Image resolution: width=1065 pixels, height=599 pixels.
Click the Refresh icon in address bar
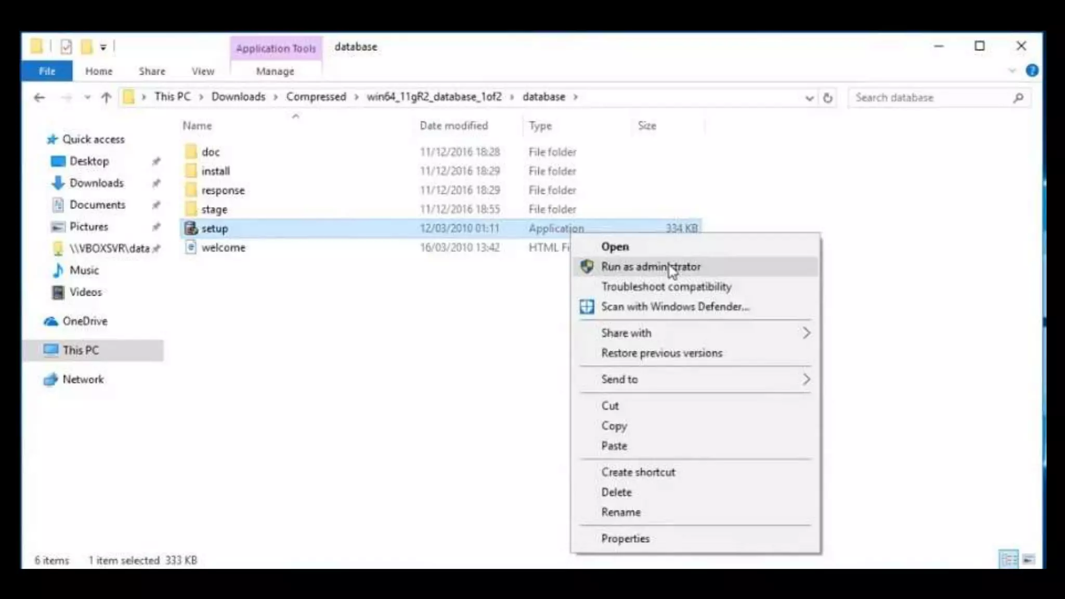[x=827, y=98]
